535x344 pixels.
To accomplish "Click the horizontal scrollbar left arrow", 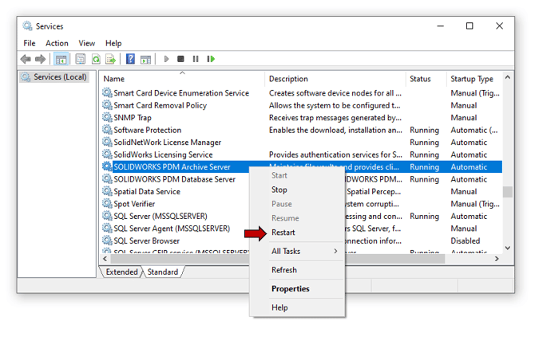I will 105,259.
